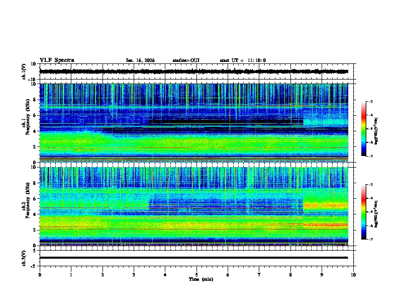Click the "station=OUI" header label
Image resolution: width=398 pixels, height=308 pixels.
coord(186,60)
